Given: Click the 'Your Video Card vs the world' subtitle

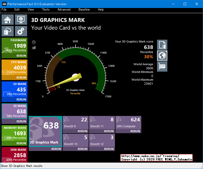Looking at the screenshot, I should (66, 28).
